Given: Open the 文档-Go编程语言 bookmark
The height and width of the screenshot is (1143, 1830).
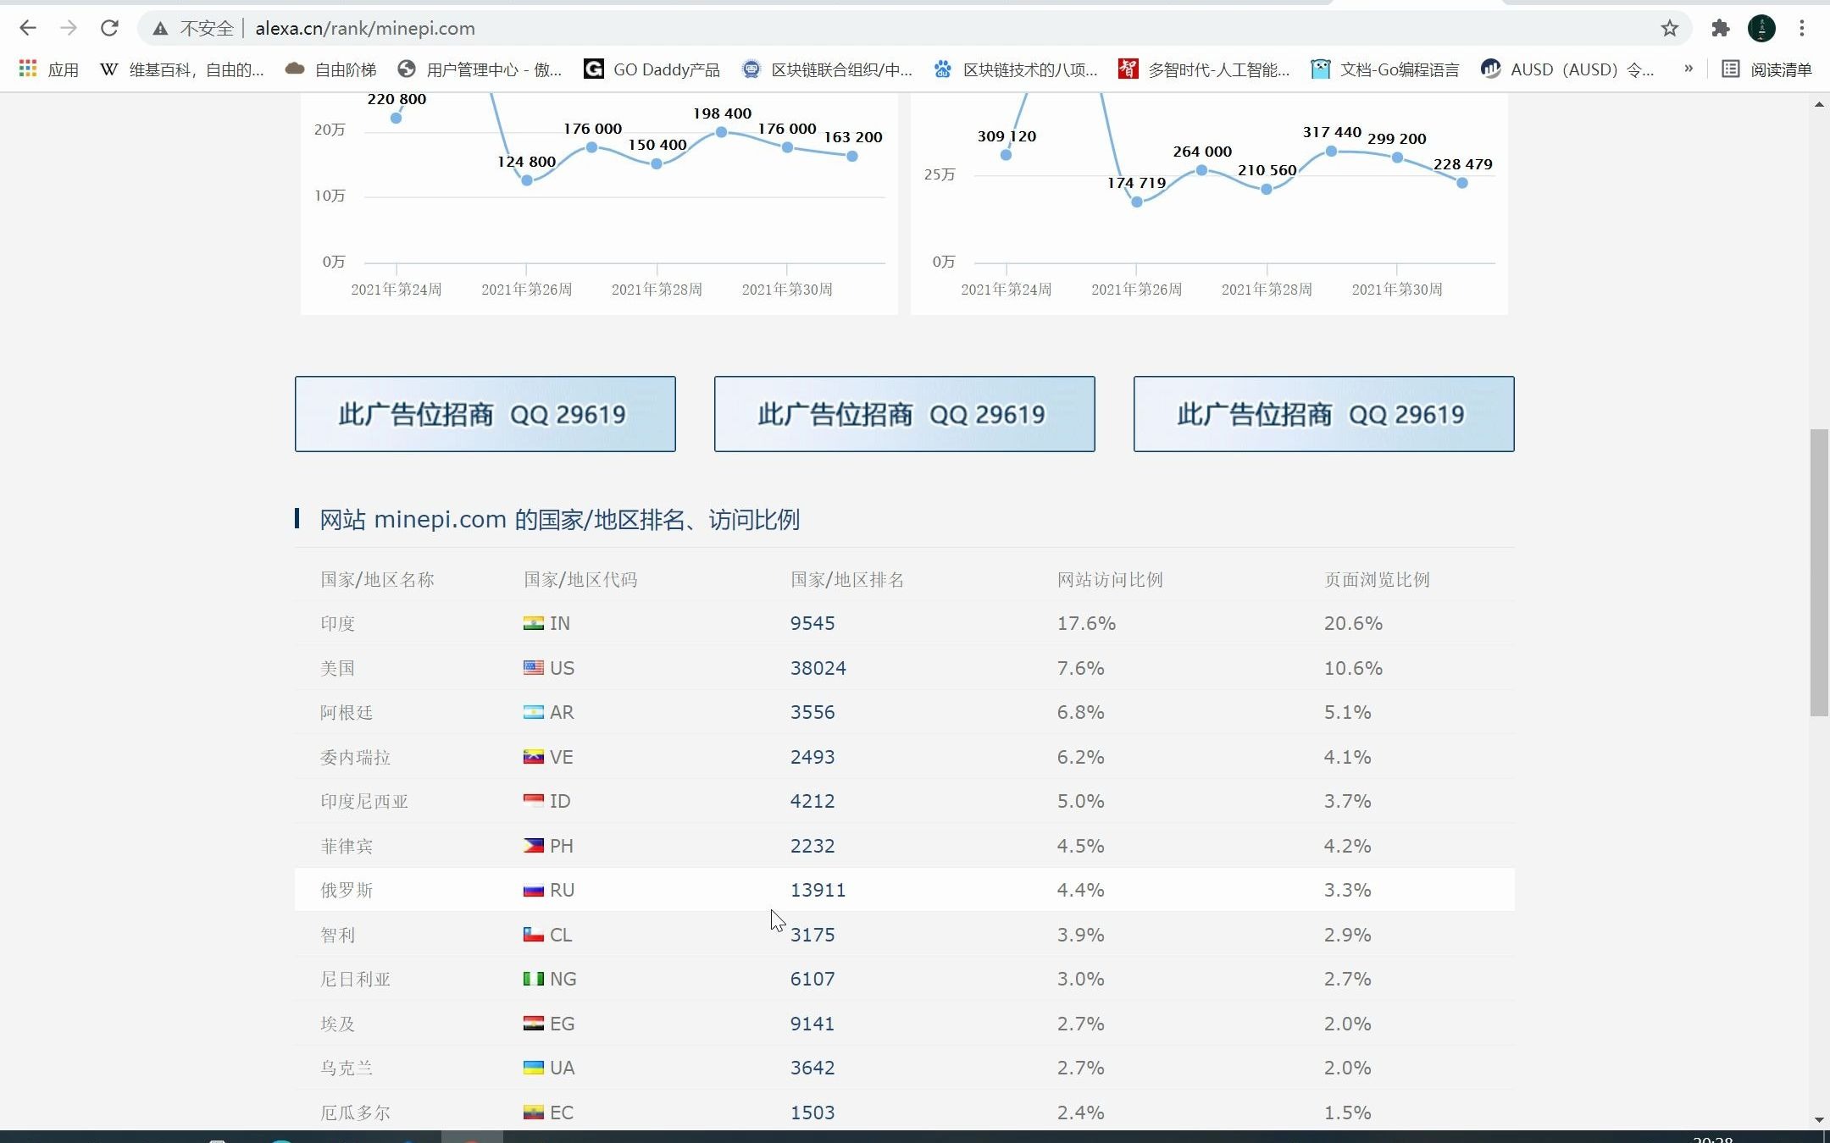Looking at the screenshot, I should point(1384,69).
